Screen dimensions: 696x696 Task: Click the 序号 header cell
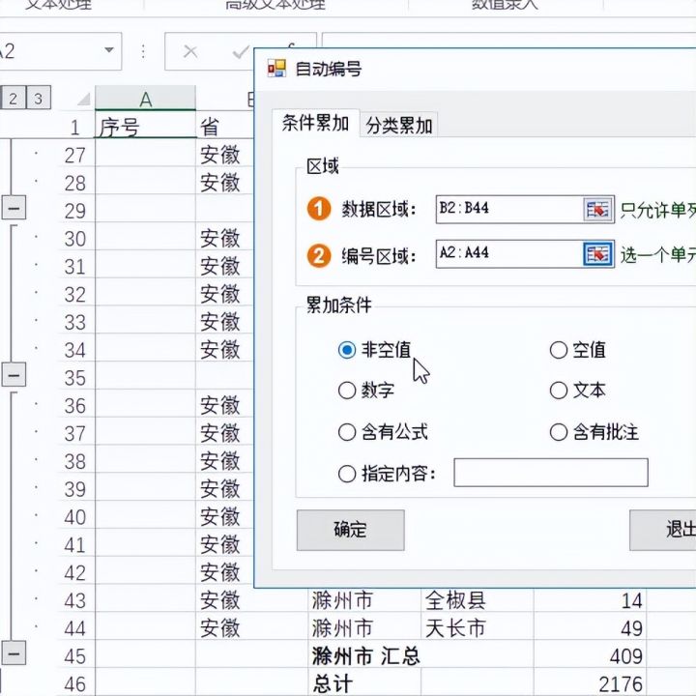(x=146, y=125)
